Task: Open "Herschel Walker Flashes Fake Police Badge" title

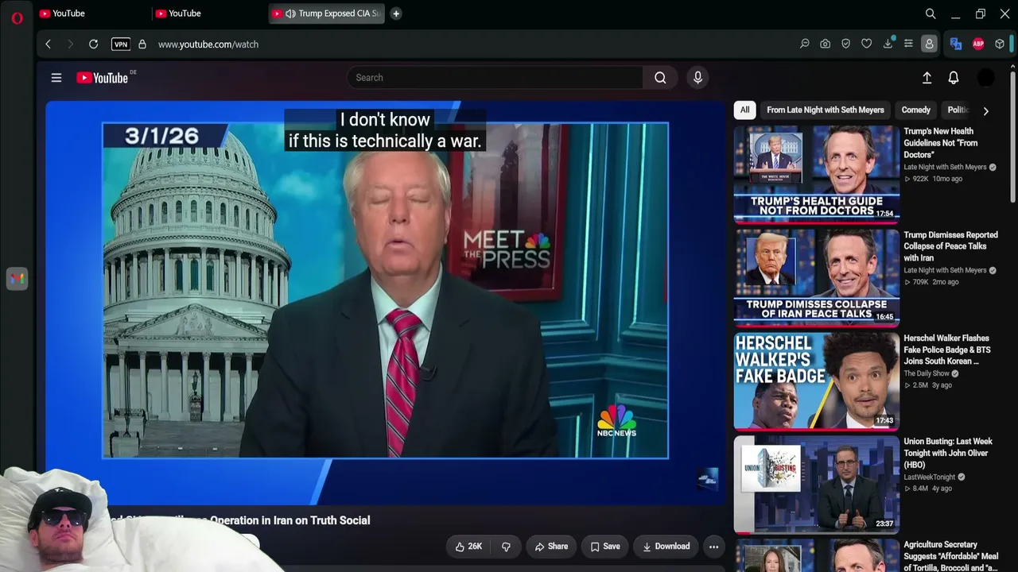Action: [946, 350]
